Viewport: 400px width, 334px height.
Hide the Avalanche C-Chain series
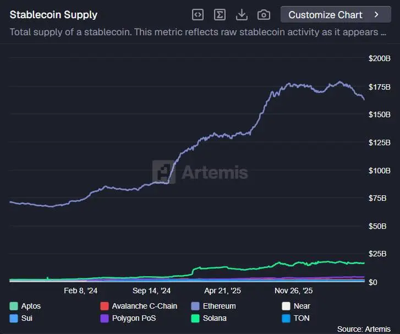point(139,306)
